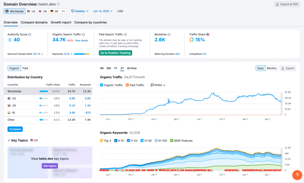This screenshot has width=304, height=183.
Task: Click the chart Export button
Action: [288, 68]
